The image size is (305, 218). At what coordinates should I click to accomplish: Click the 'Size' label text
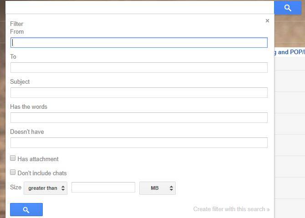click(x=15, y=188)
